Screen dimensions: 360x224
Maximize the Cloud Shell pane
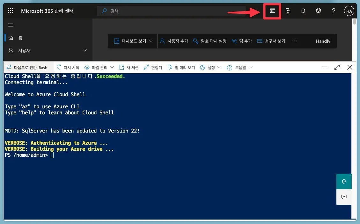click(x=337, y=67)
